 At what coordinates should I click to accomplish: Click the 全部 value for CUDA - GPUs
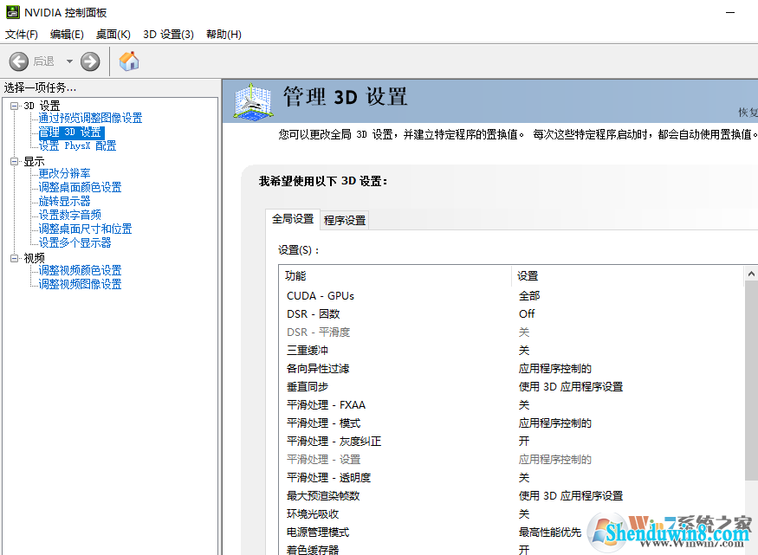point(529,295)
